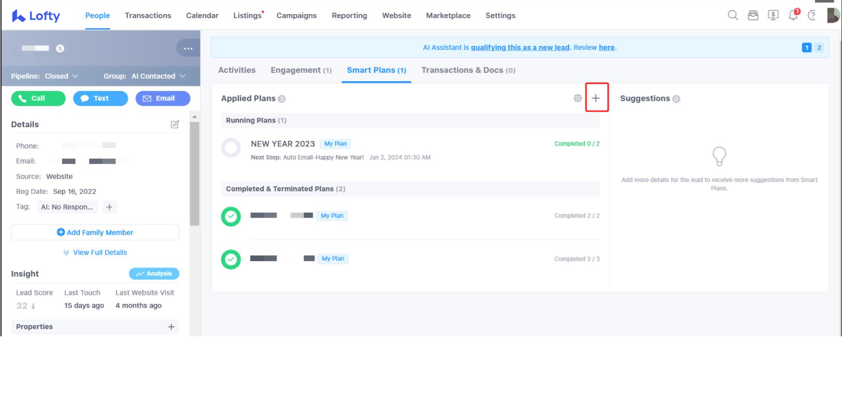Click Add Family Member
The height and width of the screenshot is (404, 842).
[95, 232]
